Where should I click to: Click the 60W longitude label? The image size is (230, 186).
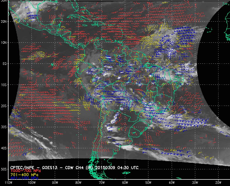point(125,183)
